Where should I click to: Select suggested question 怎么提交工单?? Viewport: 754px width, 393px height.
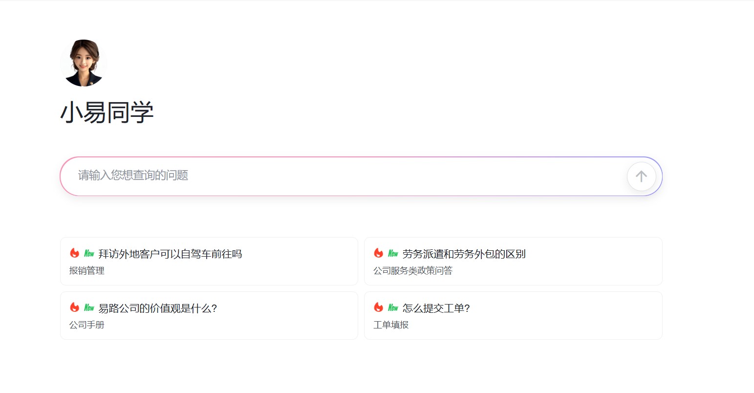tap(436, 308)
